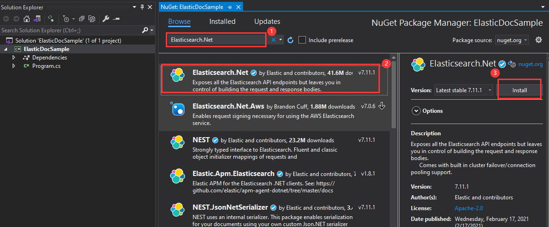Switch to the Browse tab
Viewport: 549px width, 227px height.
(179, 22)
